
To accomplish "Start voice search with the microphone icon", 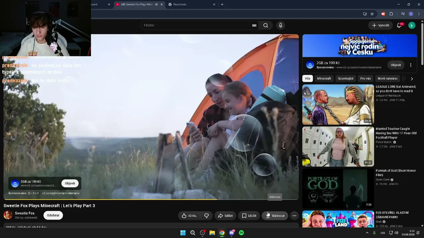I will point(281,25).
